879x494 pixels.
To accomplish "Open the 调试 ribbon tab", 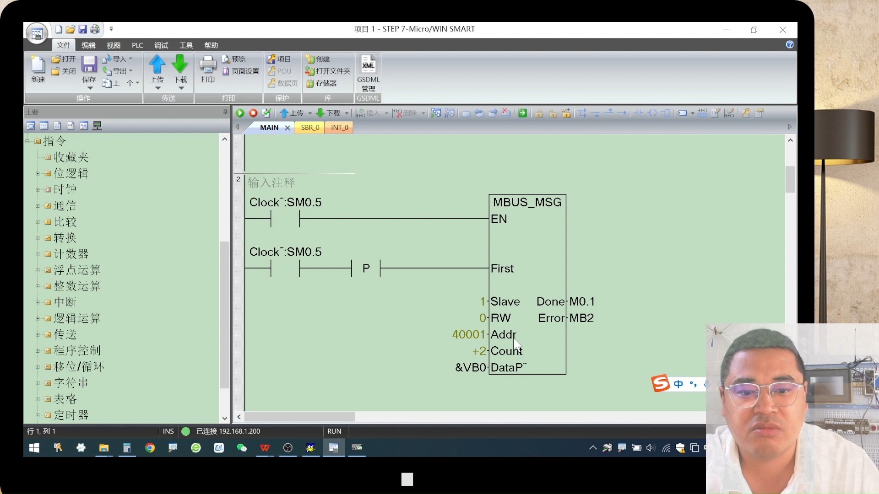I will click(x=161, y=45).
